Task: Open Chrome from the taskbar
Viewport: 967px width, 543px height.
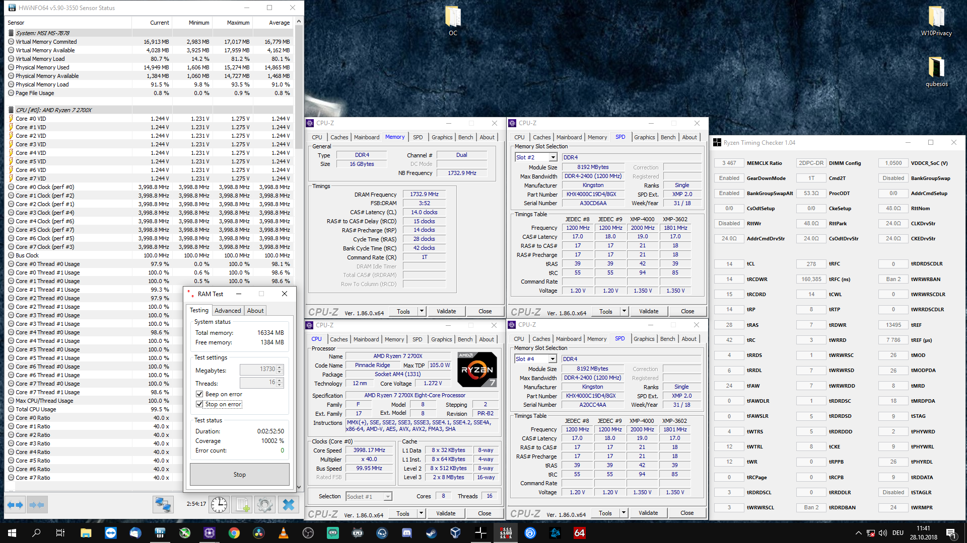Action: pos(234,533)
